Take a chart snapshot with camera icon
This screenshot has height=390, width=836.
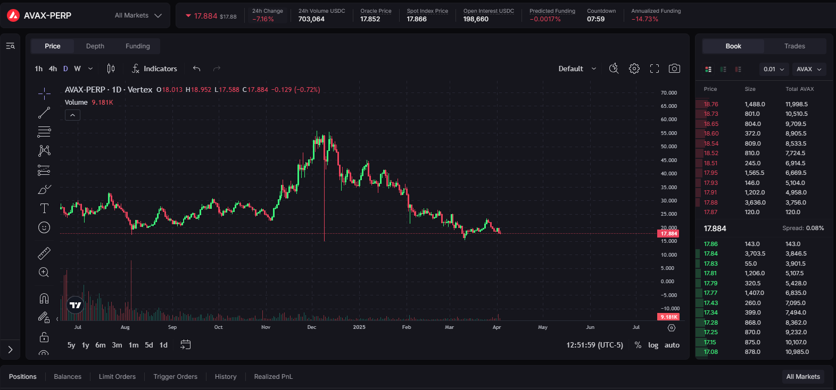click(x=674, y=69)
